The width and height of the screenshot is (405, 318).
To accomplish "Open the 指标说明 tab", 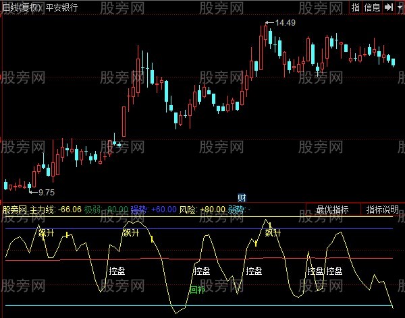I will (x=382, y=210).
